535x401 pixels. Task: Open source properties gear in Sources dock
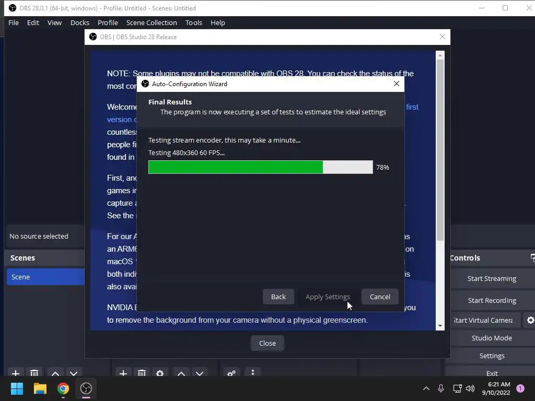pos(160,373)
